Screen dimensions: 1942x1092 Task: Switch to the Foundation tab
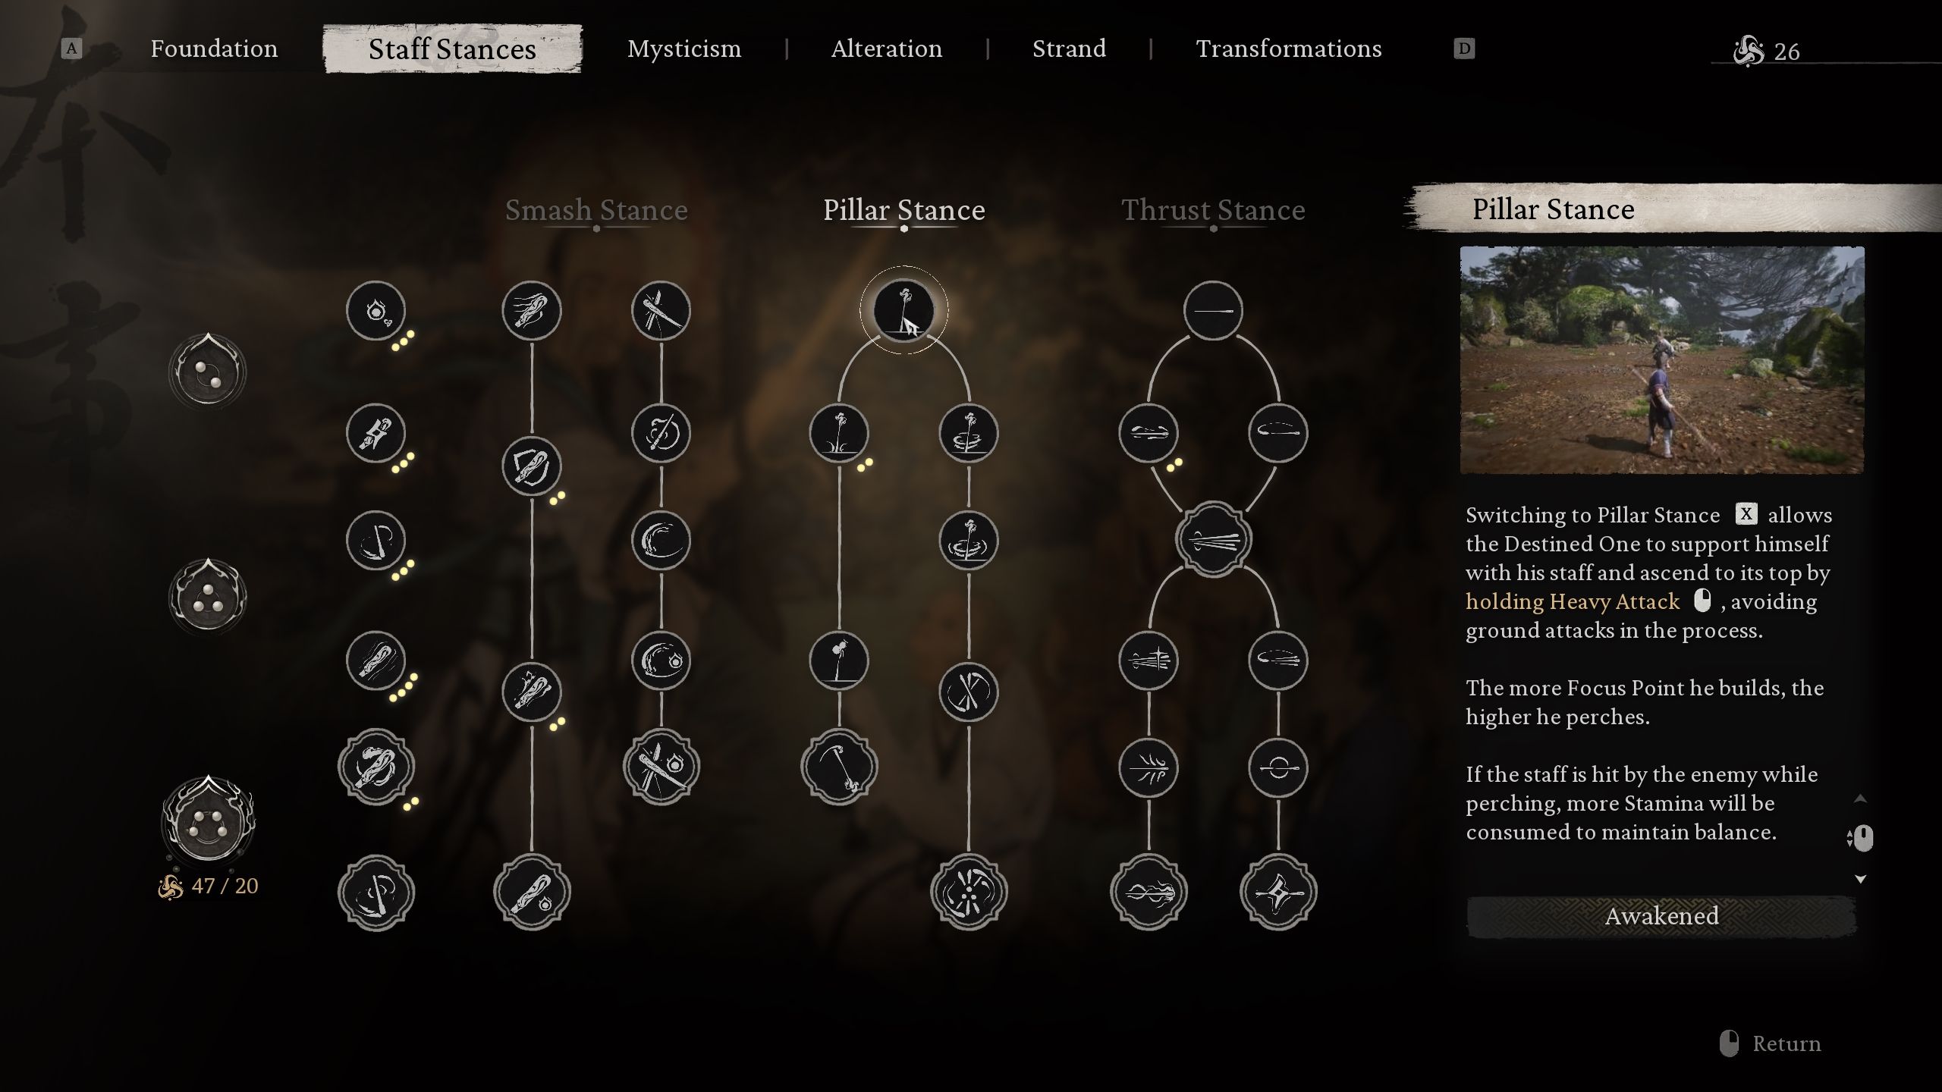click(x=213, y=47)
